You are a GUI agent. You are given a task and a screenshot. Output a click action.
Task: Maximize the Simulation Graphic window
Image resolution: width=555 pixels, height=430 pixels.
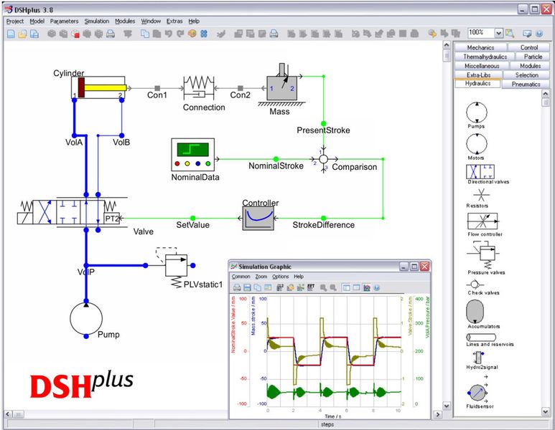click(414, 267)
